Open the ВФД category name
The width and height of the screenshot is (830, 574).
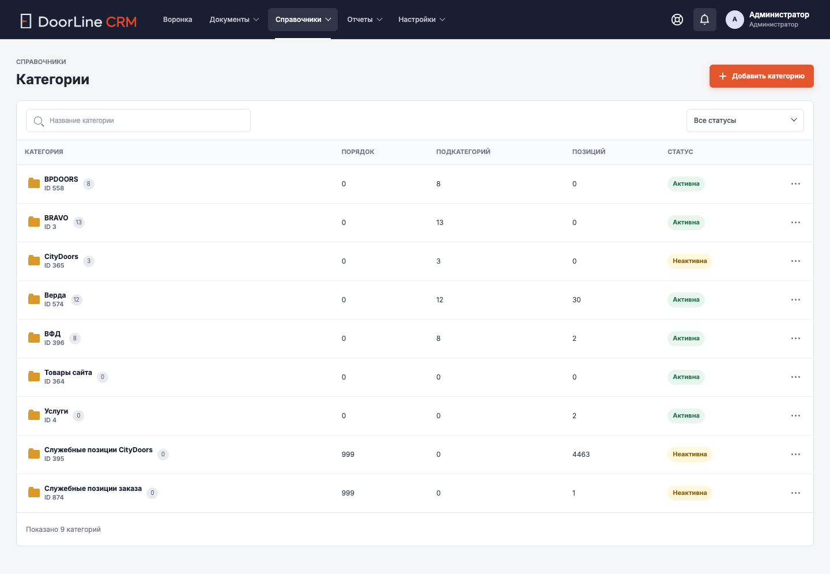[52, 334]
